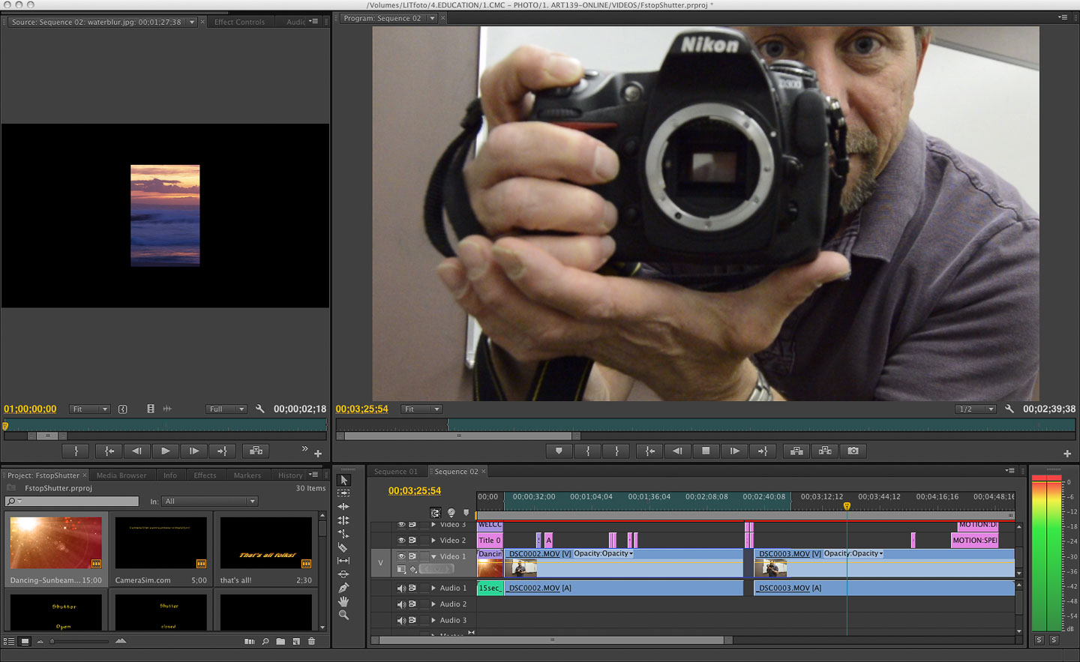Click Add Marker icon in timeline header

pos(466,513)
